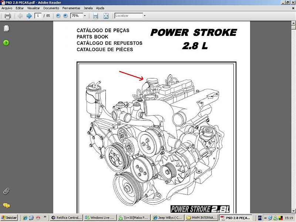The height and width of the screenshot is (222, 296).
Task: Open the Localizar search options dropdown
Action: click(x=145, y=16)
